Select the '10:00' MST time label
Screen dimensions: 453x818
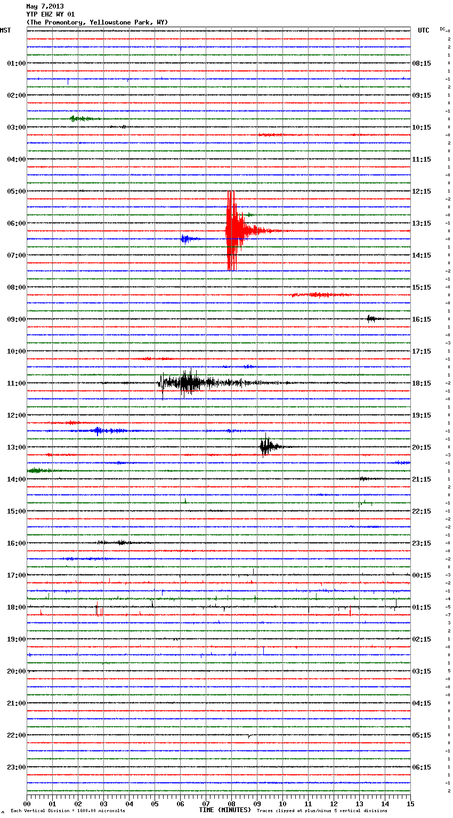tap(16, 351)
